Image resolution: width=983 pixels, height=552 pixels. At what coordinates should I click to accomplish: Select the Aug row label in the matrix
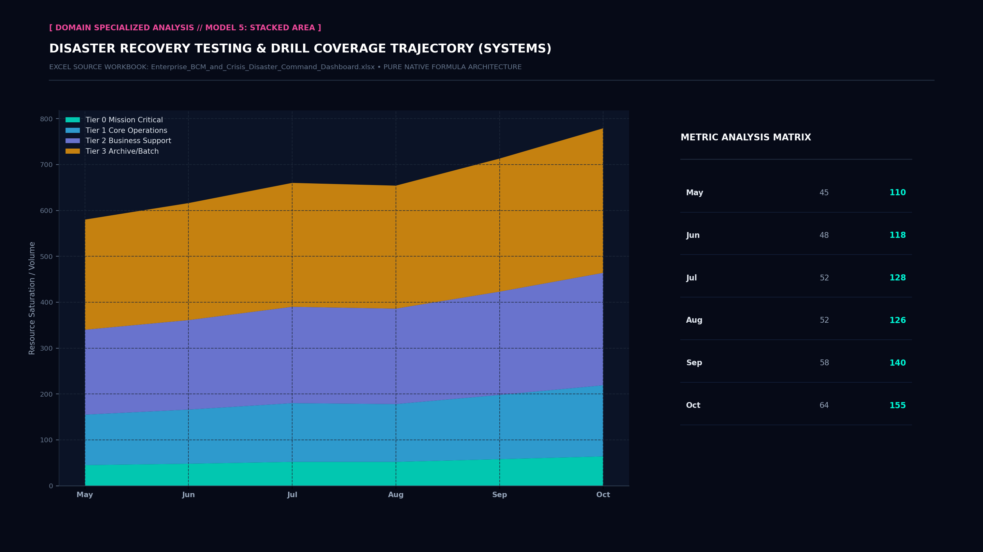tap(694, 320)
